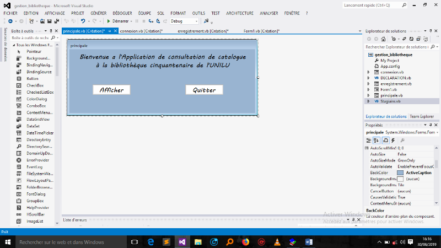Select the BindingSource control in toolbox
Screen dimensions: 441x248
39,72
